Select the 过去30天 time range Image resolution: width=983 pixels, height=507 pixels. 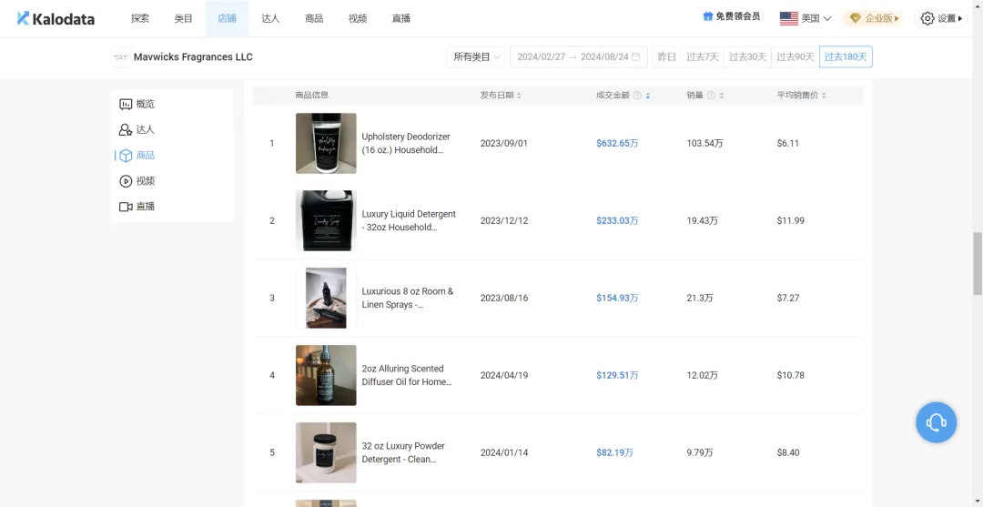point(748,57)
